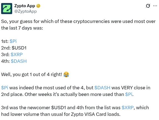
Task: Open the Zypto App display name
Action: coord(25,6)
